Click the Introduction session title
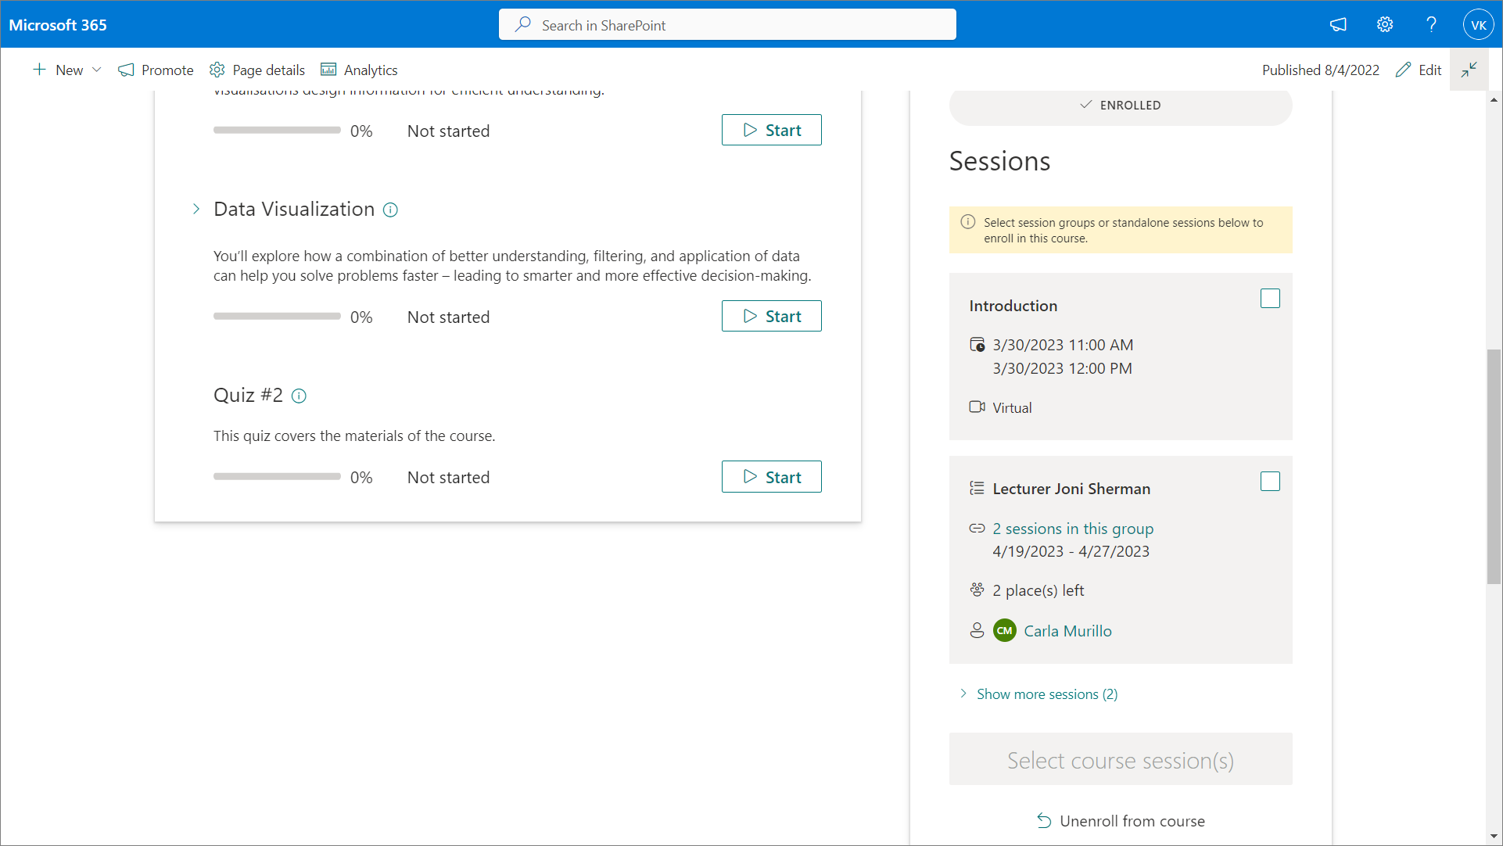The image size is (1503, 846). click(1013, 306)
